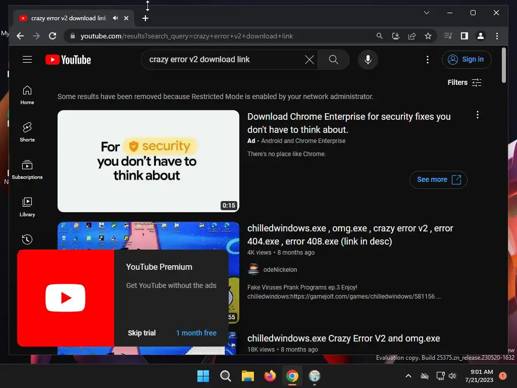This screenshot has width=517, height=388.
Task: Open chilledwindows.exe Crazy Error V2 title
Action: pos(343,338)
